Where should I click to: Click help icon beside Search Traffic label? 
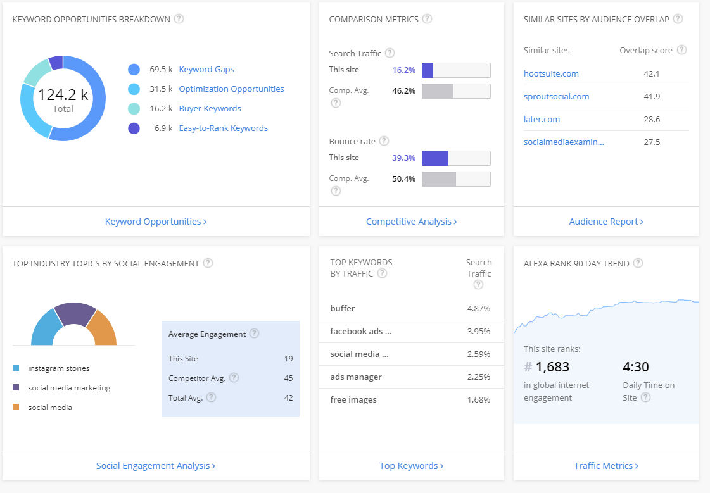pos(390,53)
